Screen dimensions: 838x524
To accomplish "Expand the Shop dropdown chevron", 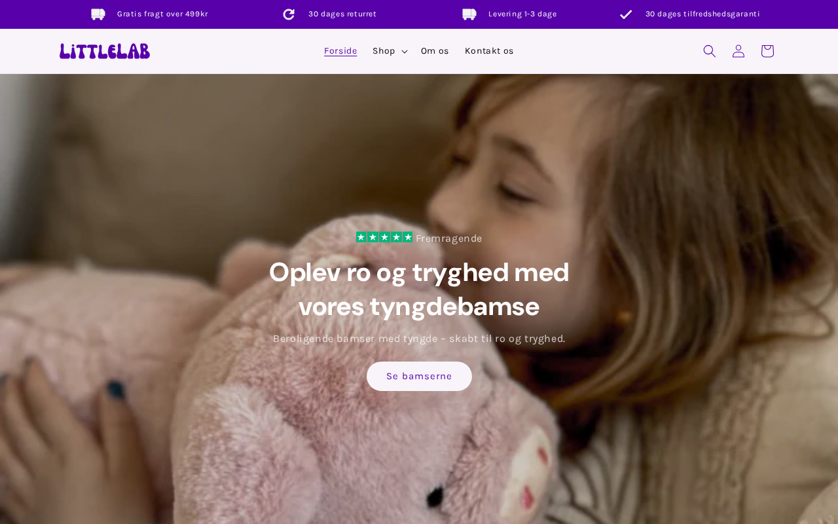I will pos(405,52).
